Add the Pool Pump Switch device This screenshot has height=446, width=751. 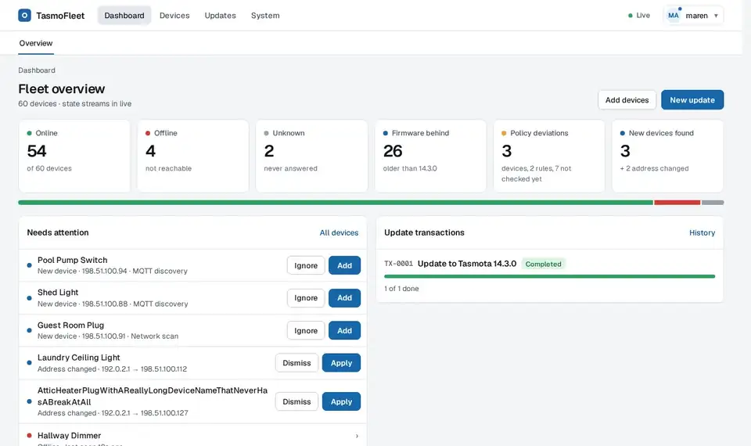point(344,265)
